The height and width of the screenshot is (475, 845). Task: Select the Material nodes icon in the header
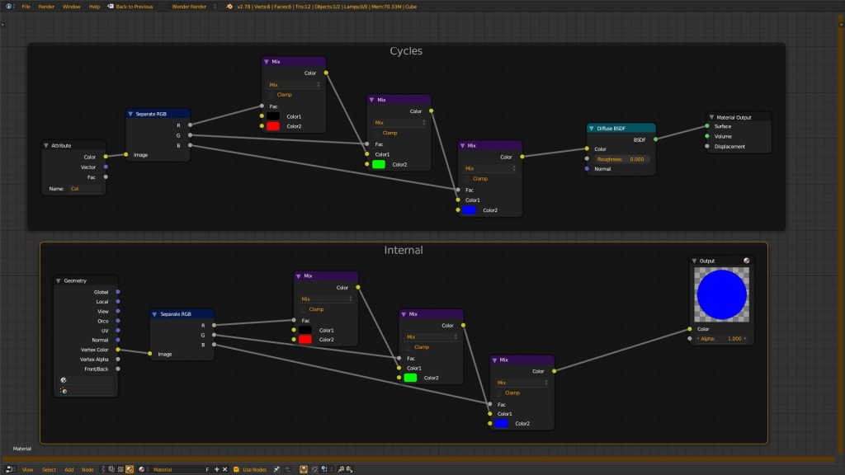click(x=130, y=468)
